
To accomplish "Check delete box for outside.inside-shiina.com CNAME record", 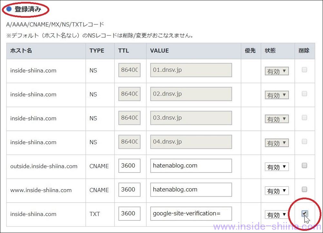I will (304, 166).
